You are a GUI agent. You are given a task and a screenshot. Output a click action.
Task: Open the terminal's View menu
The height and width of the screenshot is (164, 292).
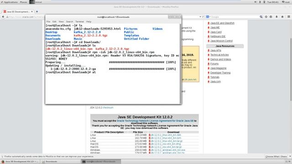[x=61, y=21]
